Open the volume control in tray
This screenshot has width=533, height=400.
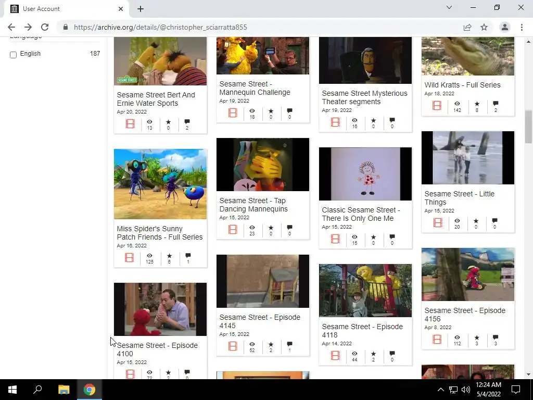[x=466, y=390]
